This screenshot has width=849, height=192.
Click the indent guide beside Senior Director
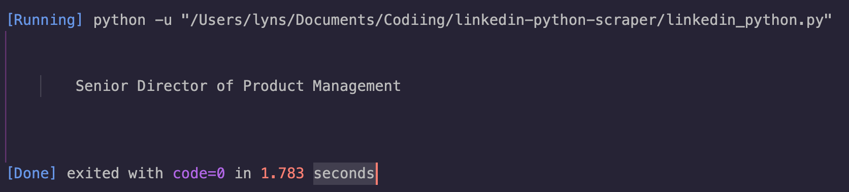tap(41, 86)
